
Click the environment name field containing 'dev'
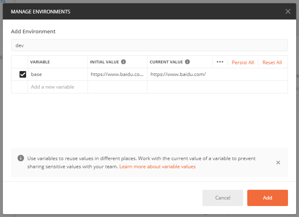pos(149,45)
